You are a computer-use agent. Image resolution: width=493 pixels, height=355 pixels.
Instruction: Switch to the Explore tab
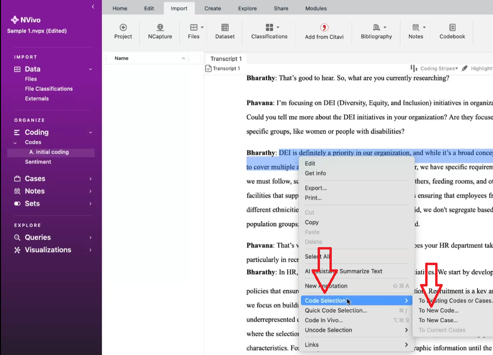247,9
